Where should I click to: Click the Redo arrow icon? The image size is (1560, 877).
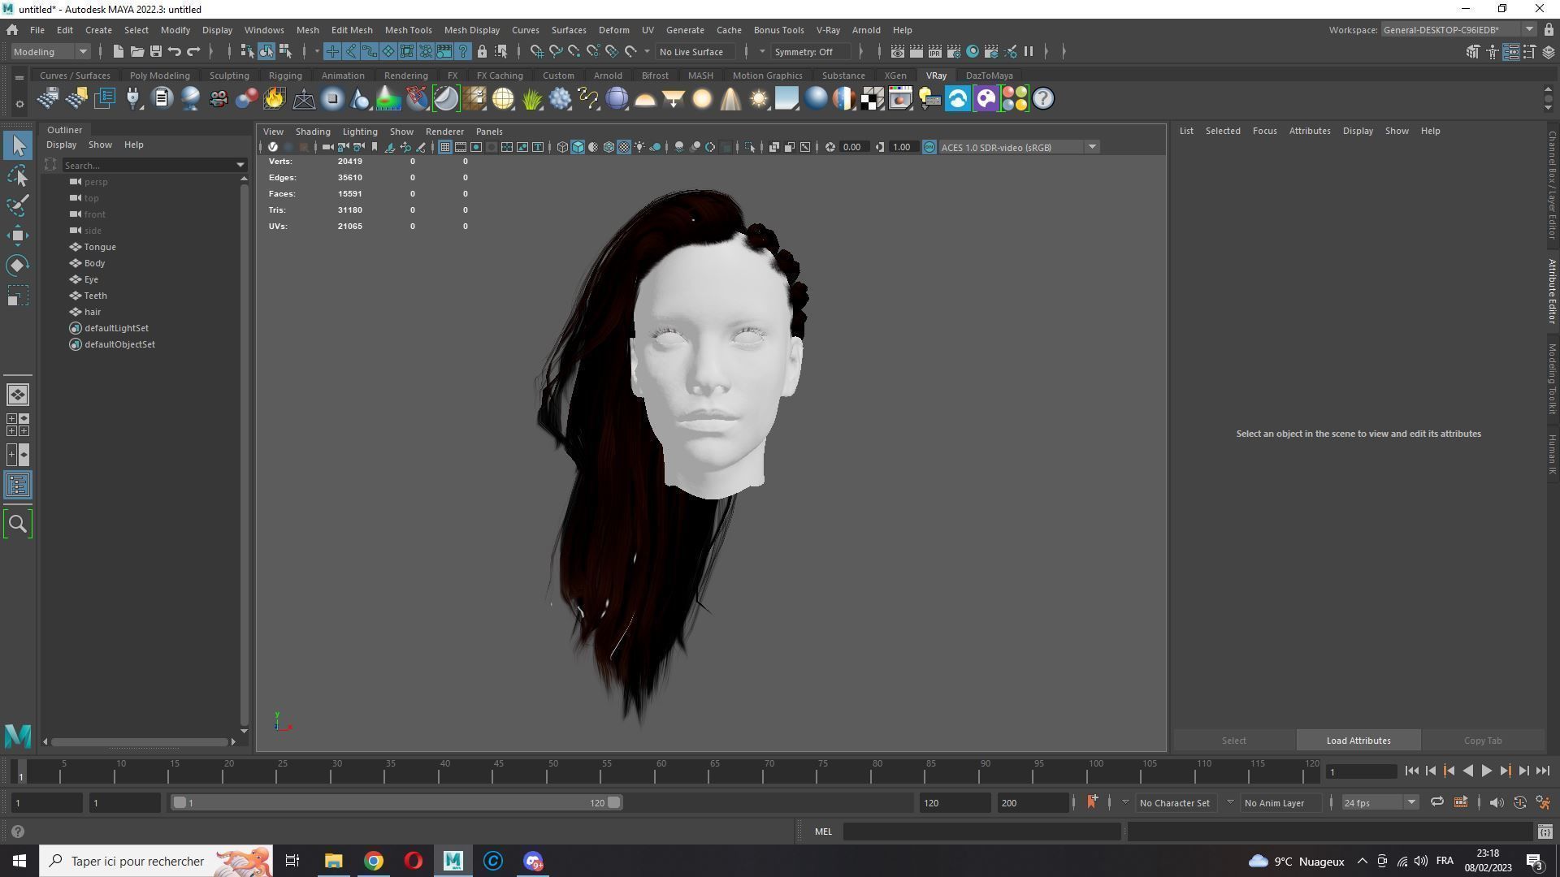pyautogui.click(x=193, y=52)
